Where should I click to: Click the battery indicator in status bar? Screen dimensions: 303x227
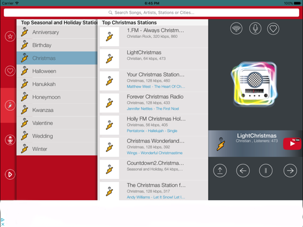click(297, 3)
